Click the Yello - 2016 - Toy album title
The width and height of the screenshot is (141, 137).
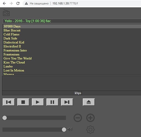click(x=28, y=21)
